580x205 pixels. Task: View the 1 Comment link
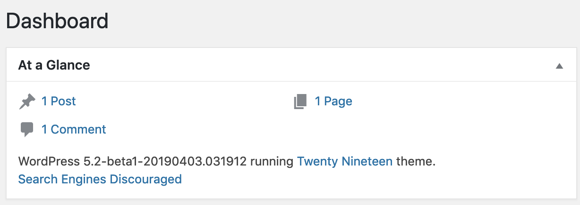pos(74,129)
